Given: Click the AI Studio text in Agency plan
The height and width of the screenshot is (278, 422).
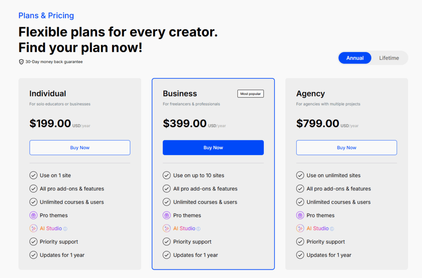Looking at the screenshot, I should [x=317, y=229].
